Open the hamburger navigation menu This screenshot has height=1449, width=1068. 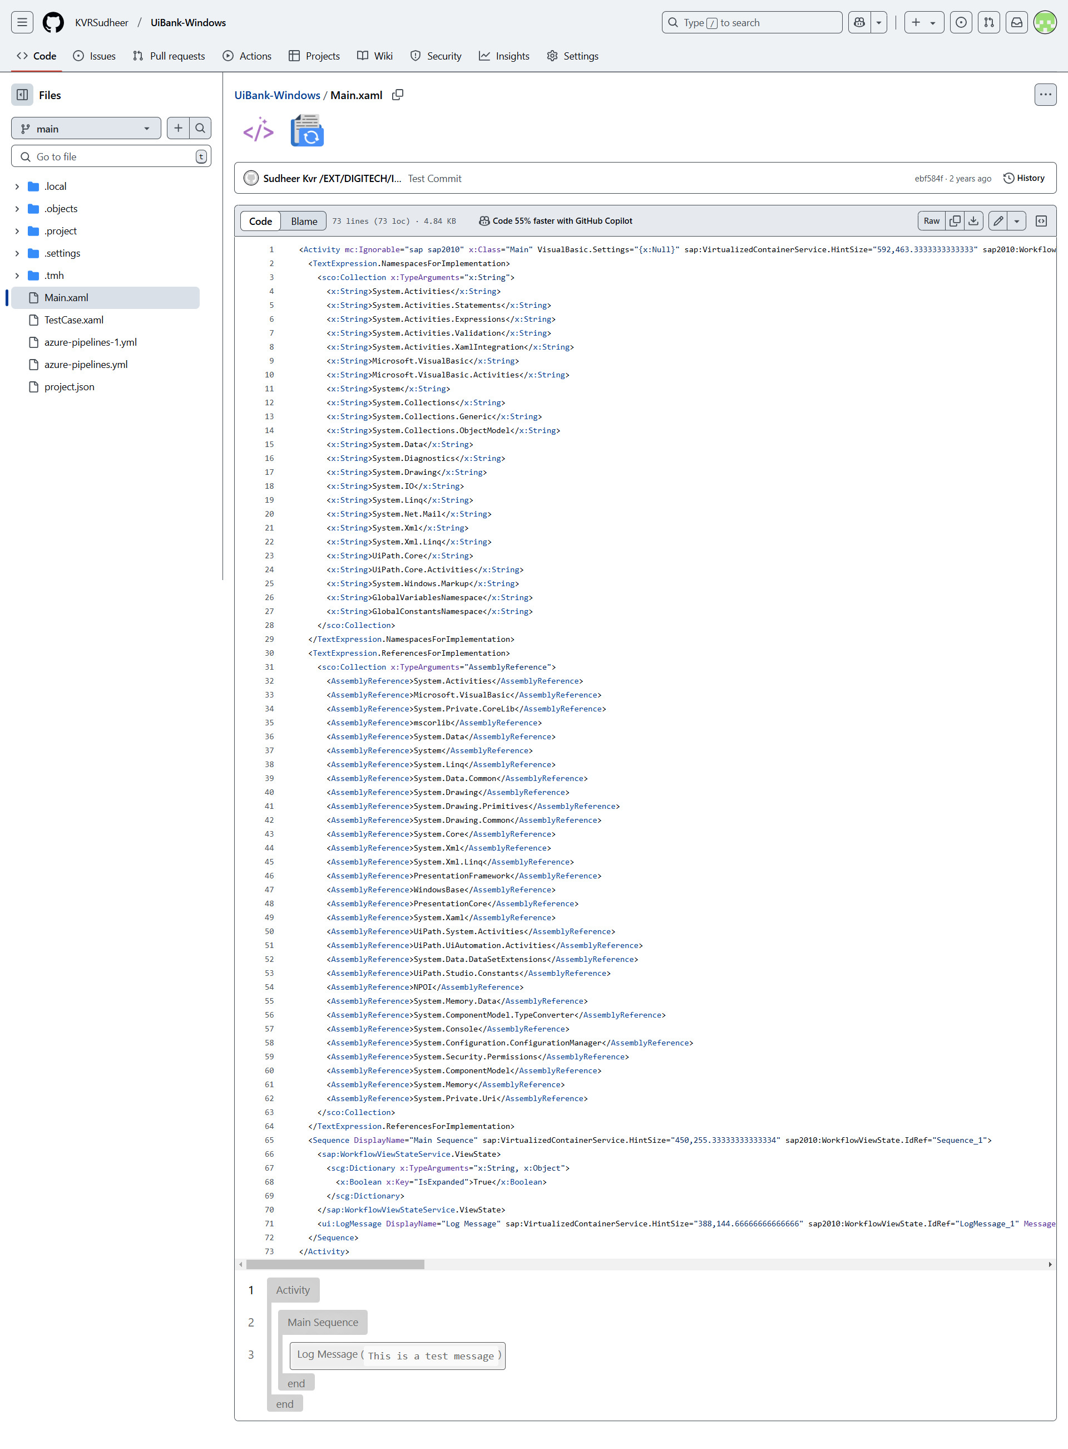click(x=22, y=23)
